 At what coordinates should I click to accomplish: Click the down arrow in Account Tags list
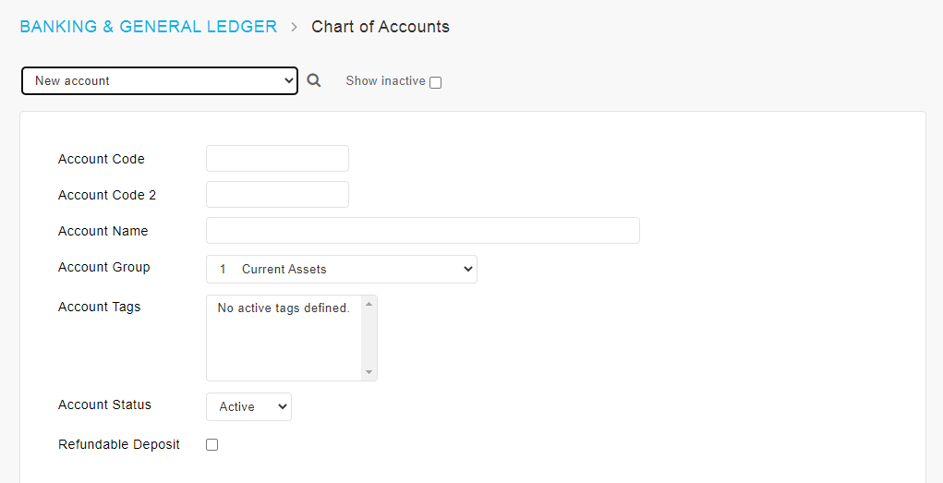369,372
